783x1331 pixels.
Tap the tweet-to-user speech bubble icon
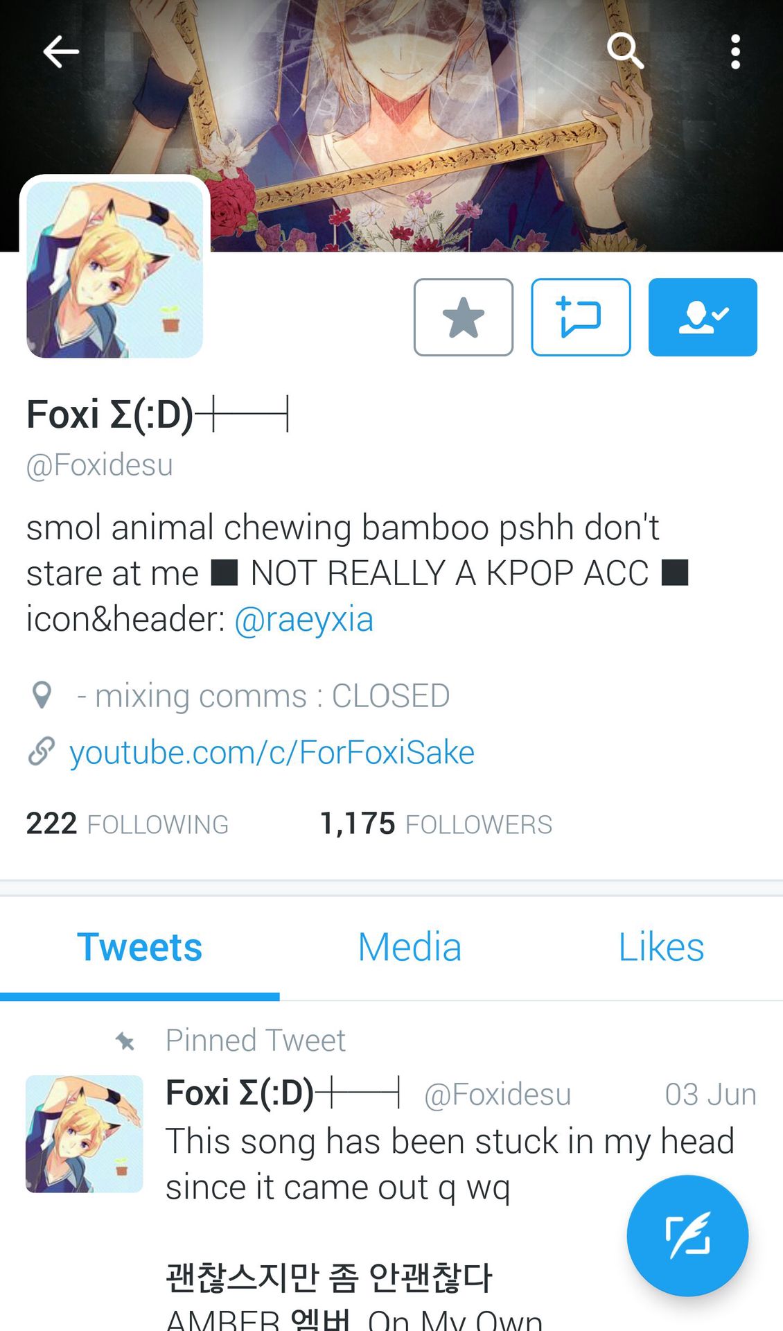[581, 317]
